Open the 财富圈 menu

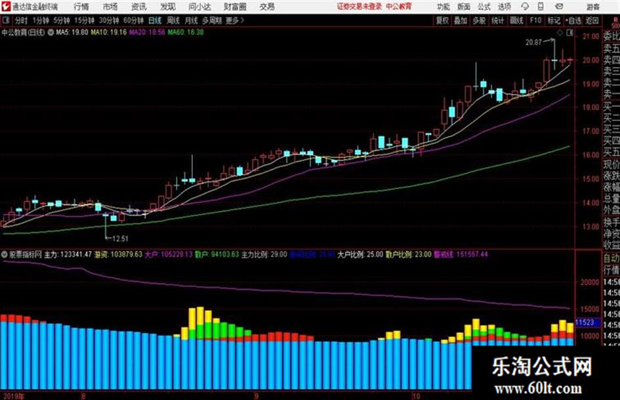pyautogui.click(x=236, y=7)
